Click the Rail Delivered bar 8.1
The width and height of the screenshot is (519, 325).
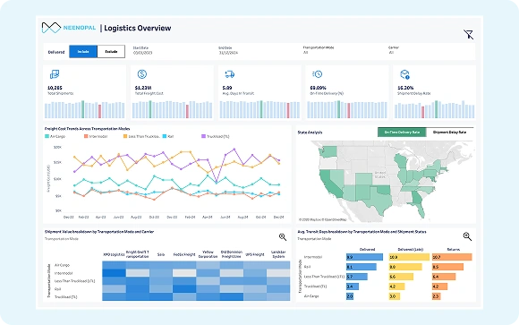[x=362, y=267]
